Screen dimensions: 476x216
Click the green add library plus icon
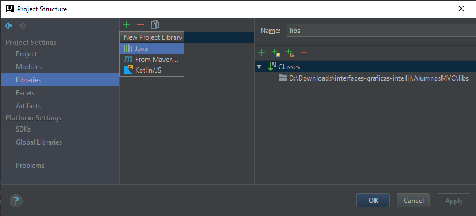point(127,24)
